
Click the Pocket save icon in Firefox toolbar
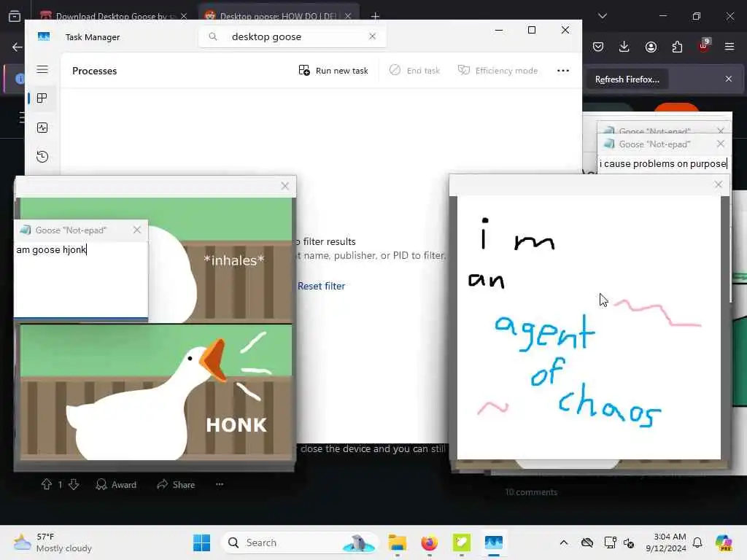point(598,47)
